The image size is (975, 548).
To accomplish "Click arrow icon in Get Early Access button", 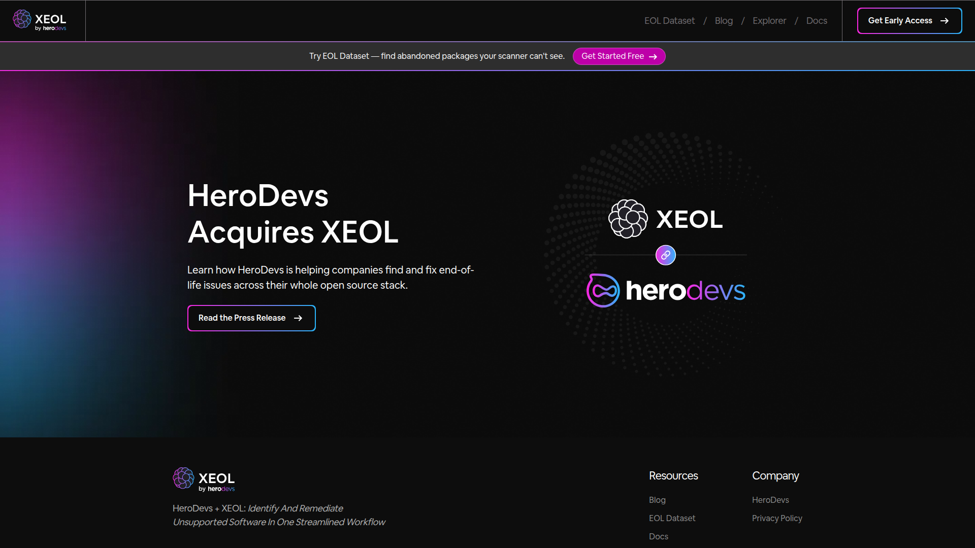I will click(944, 21).
